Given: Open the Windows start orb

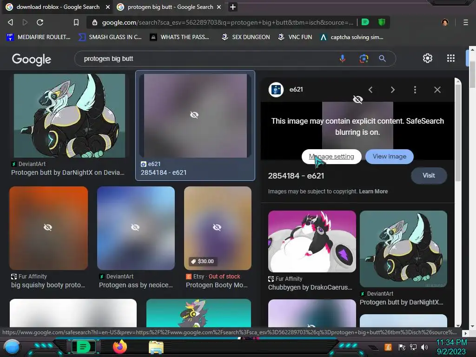Looking at the screenshot, I should click(x=12, y=347).
